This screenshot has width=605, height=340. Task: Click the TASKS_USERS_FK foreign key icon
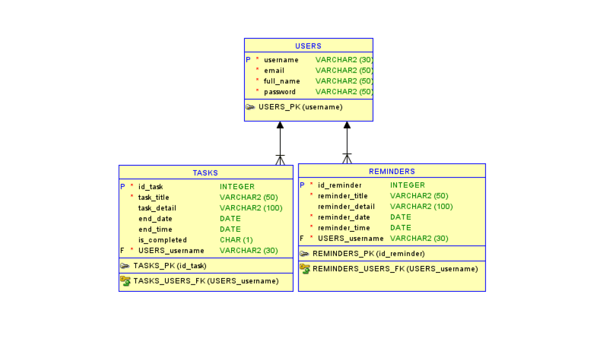point(125,281)
